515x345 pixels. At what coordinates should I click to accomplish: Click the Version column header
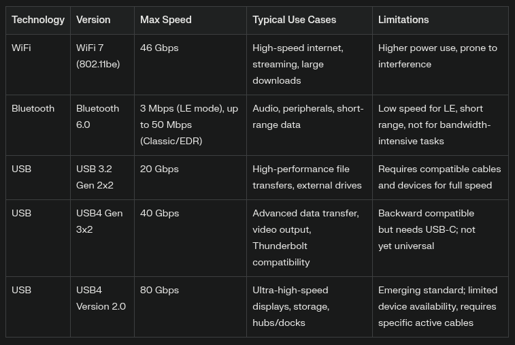click(93, 20)
